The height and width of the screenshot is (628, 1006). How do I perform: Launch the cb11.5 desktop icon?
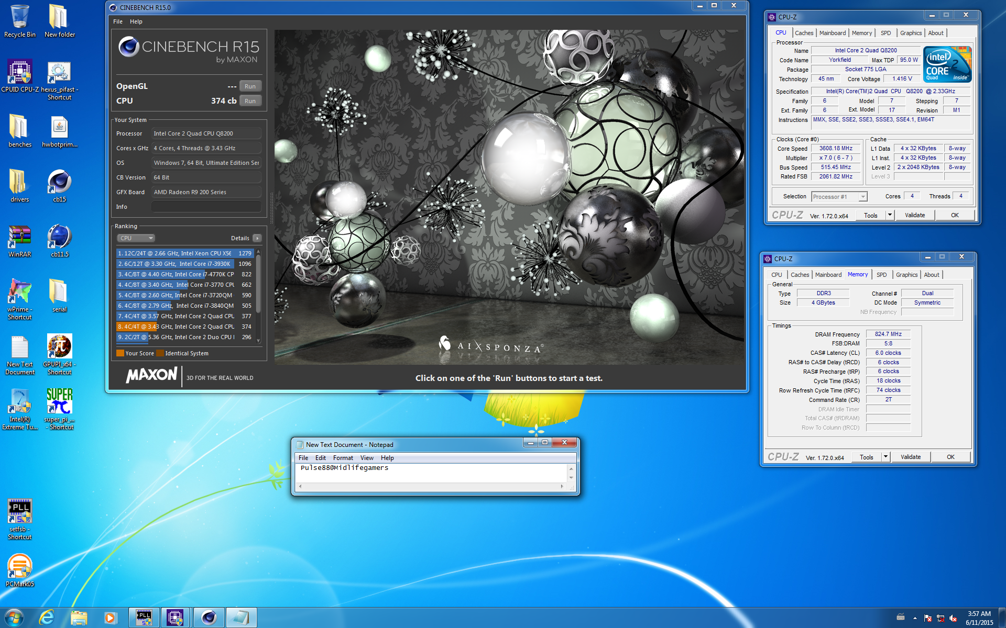point(59,241)
